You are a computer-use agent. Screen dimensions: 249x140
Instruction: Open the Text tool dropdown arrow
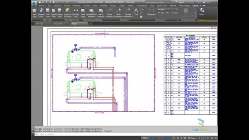136,16
